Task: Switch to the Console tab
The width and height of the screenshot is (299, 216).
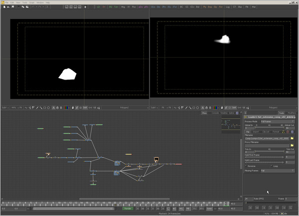Action: coord(215,113)
